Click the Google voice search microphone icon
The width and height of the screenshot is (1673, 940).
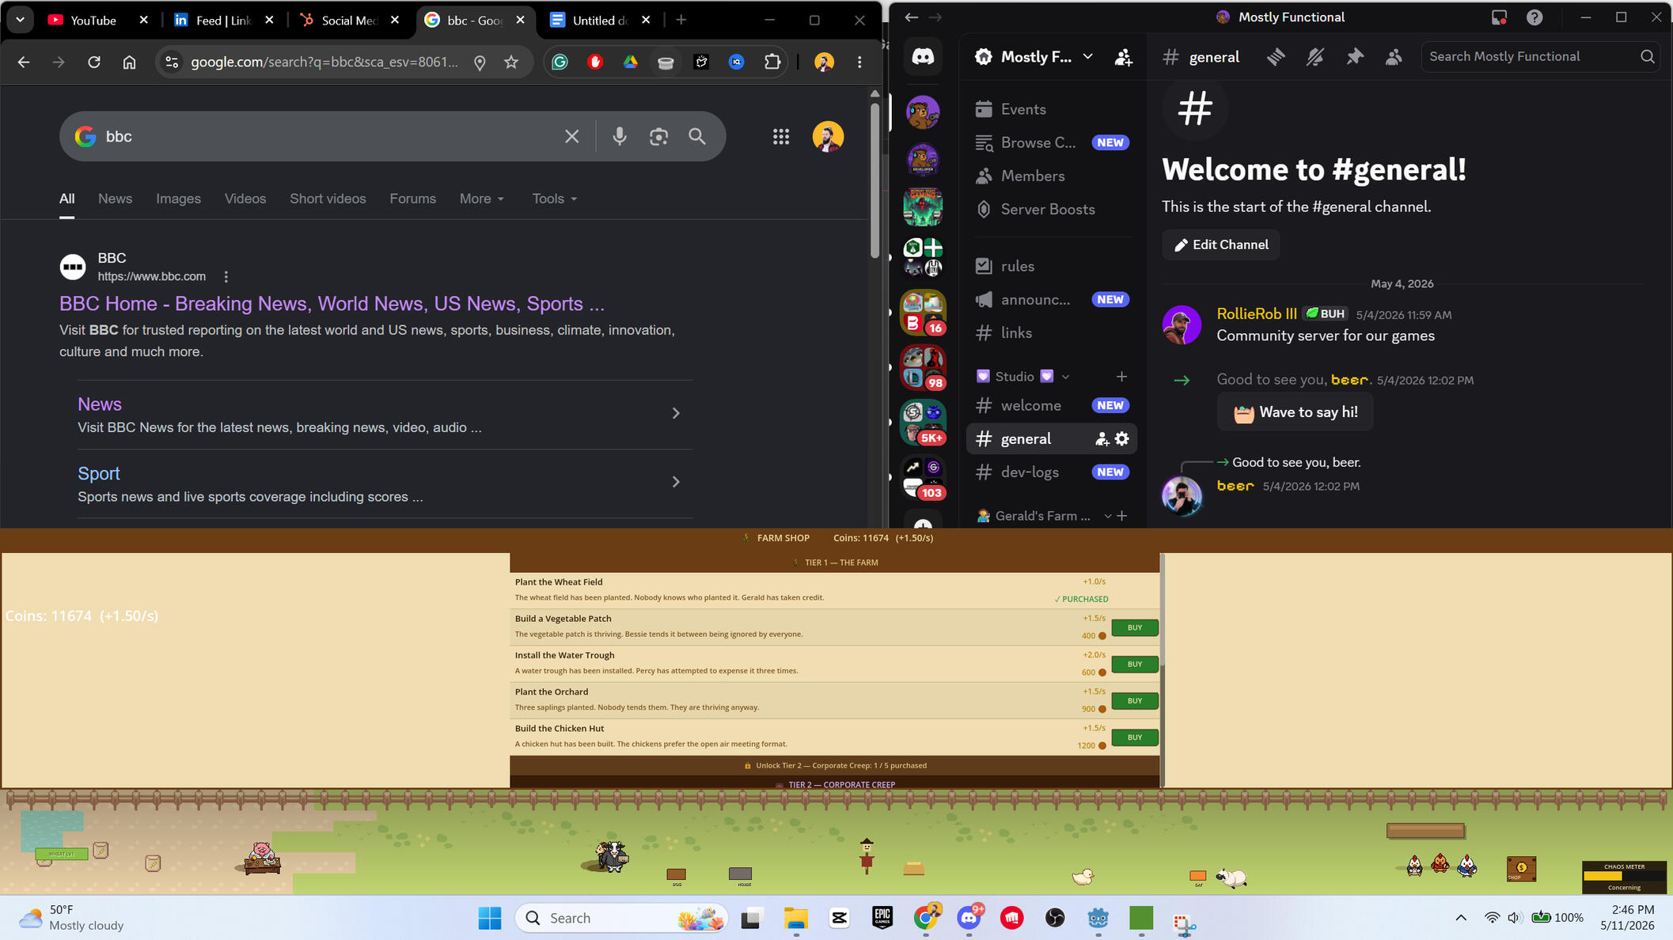pyautogui.click(x=620, y=136)
